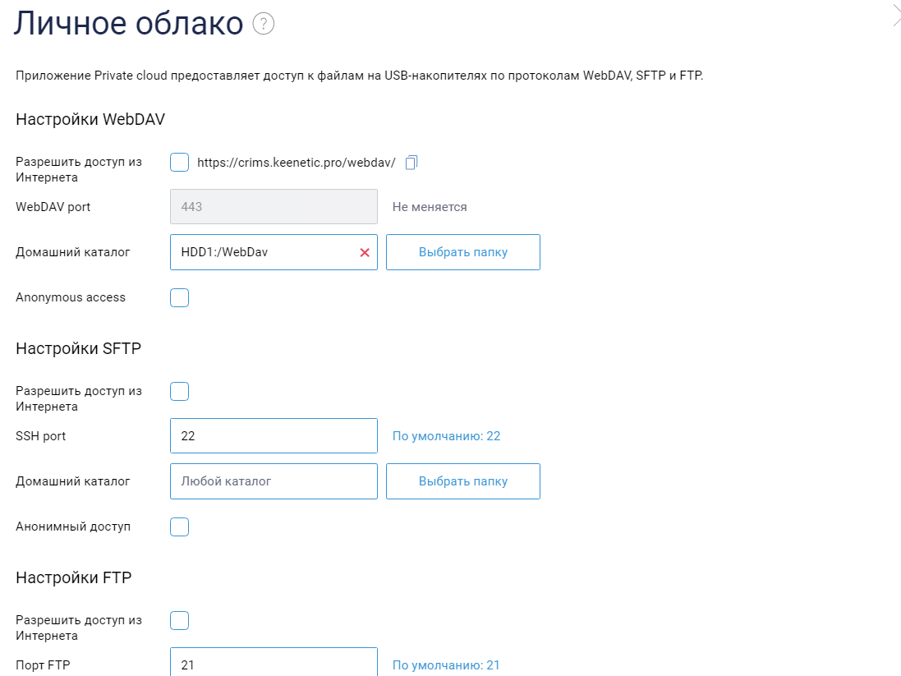Click the 'Не меняется' note text

(x=430, y=207)
